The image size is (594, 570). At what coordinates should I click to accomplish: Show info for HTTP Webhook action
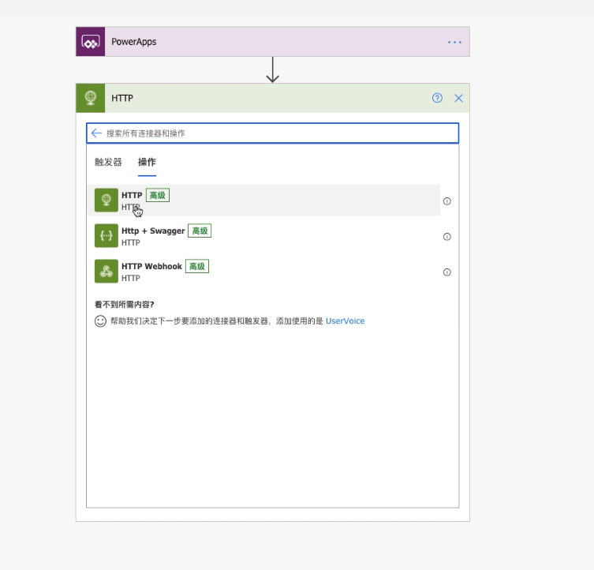click(x=447, y=272)
